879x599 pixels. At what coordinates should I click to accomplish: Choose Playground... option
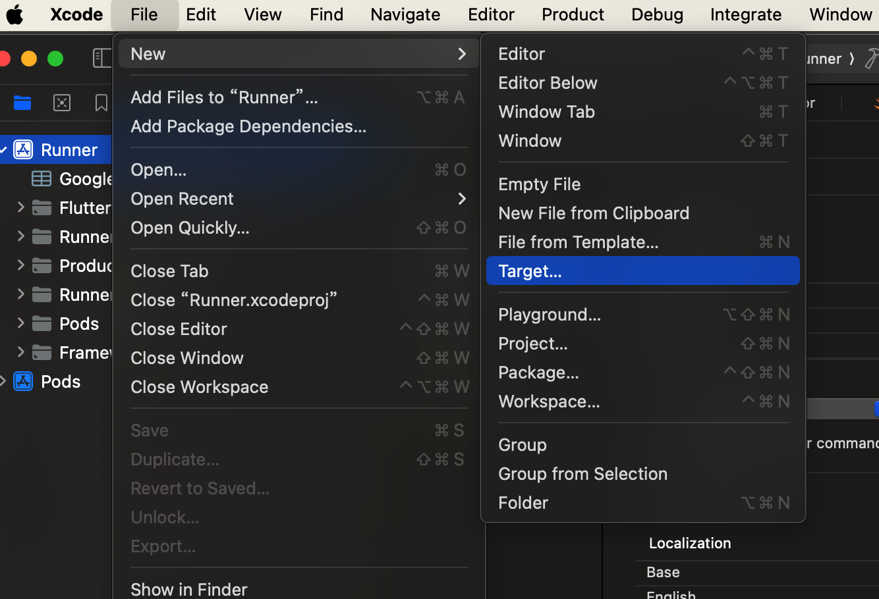pos(642,314)
